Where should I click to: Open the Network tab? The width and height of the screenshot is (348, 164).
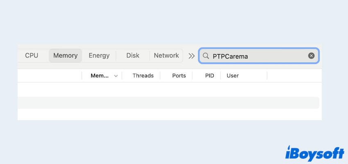pos(166,55)
